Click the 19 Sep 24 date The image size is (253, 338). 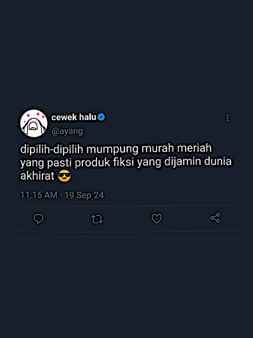tap(84, 195)
